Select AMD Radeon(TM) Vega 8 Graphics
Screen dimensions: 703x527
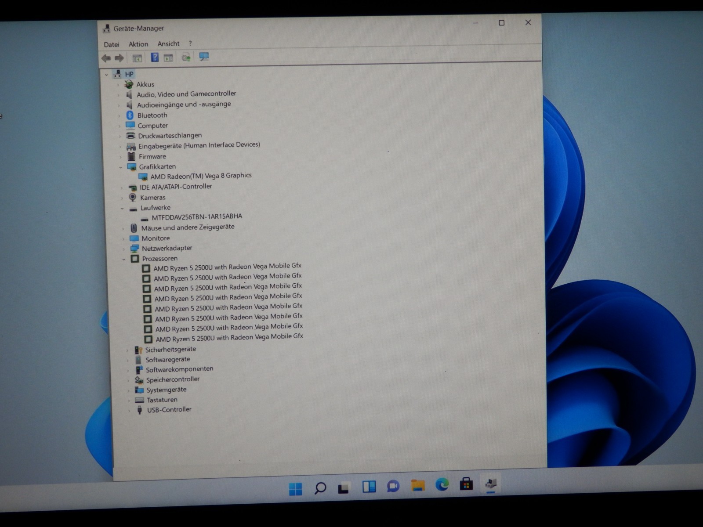point(201,176)
